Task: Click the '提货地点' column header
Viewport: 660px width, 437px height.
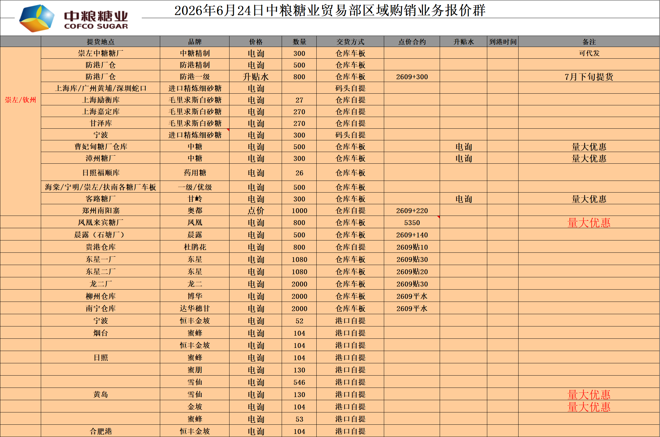Action: 100,42
